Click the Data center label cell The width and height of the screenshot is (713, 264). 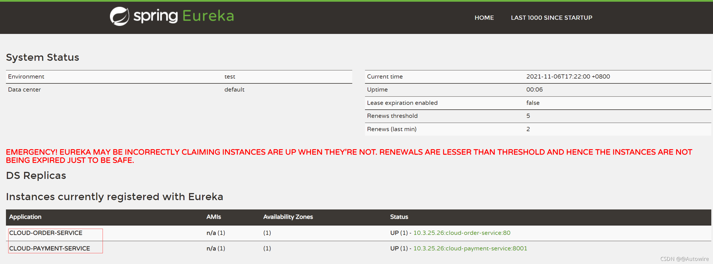tap(24, 90)
